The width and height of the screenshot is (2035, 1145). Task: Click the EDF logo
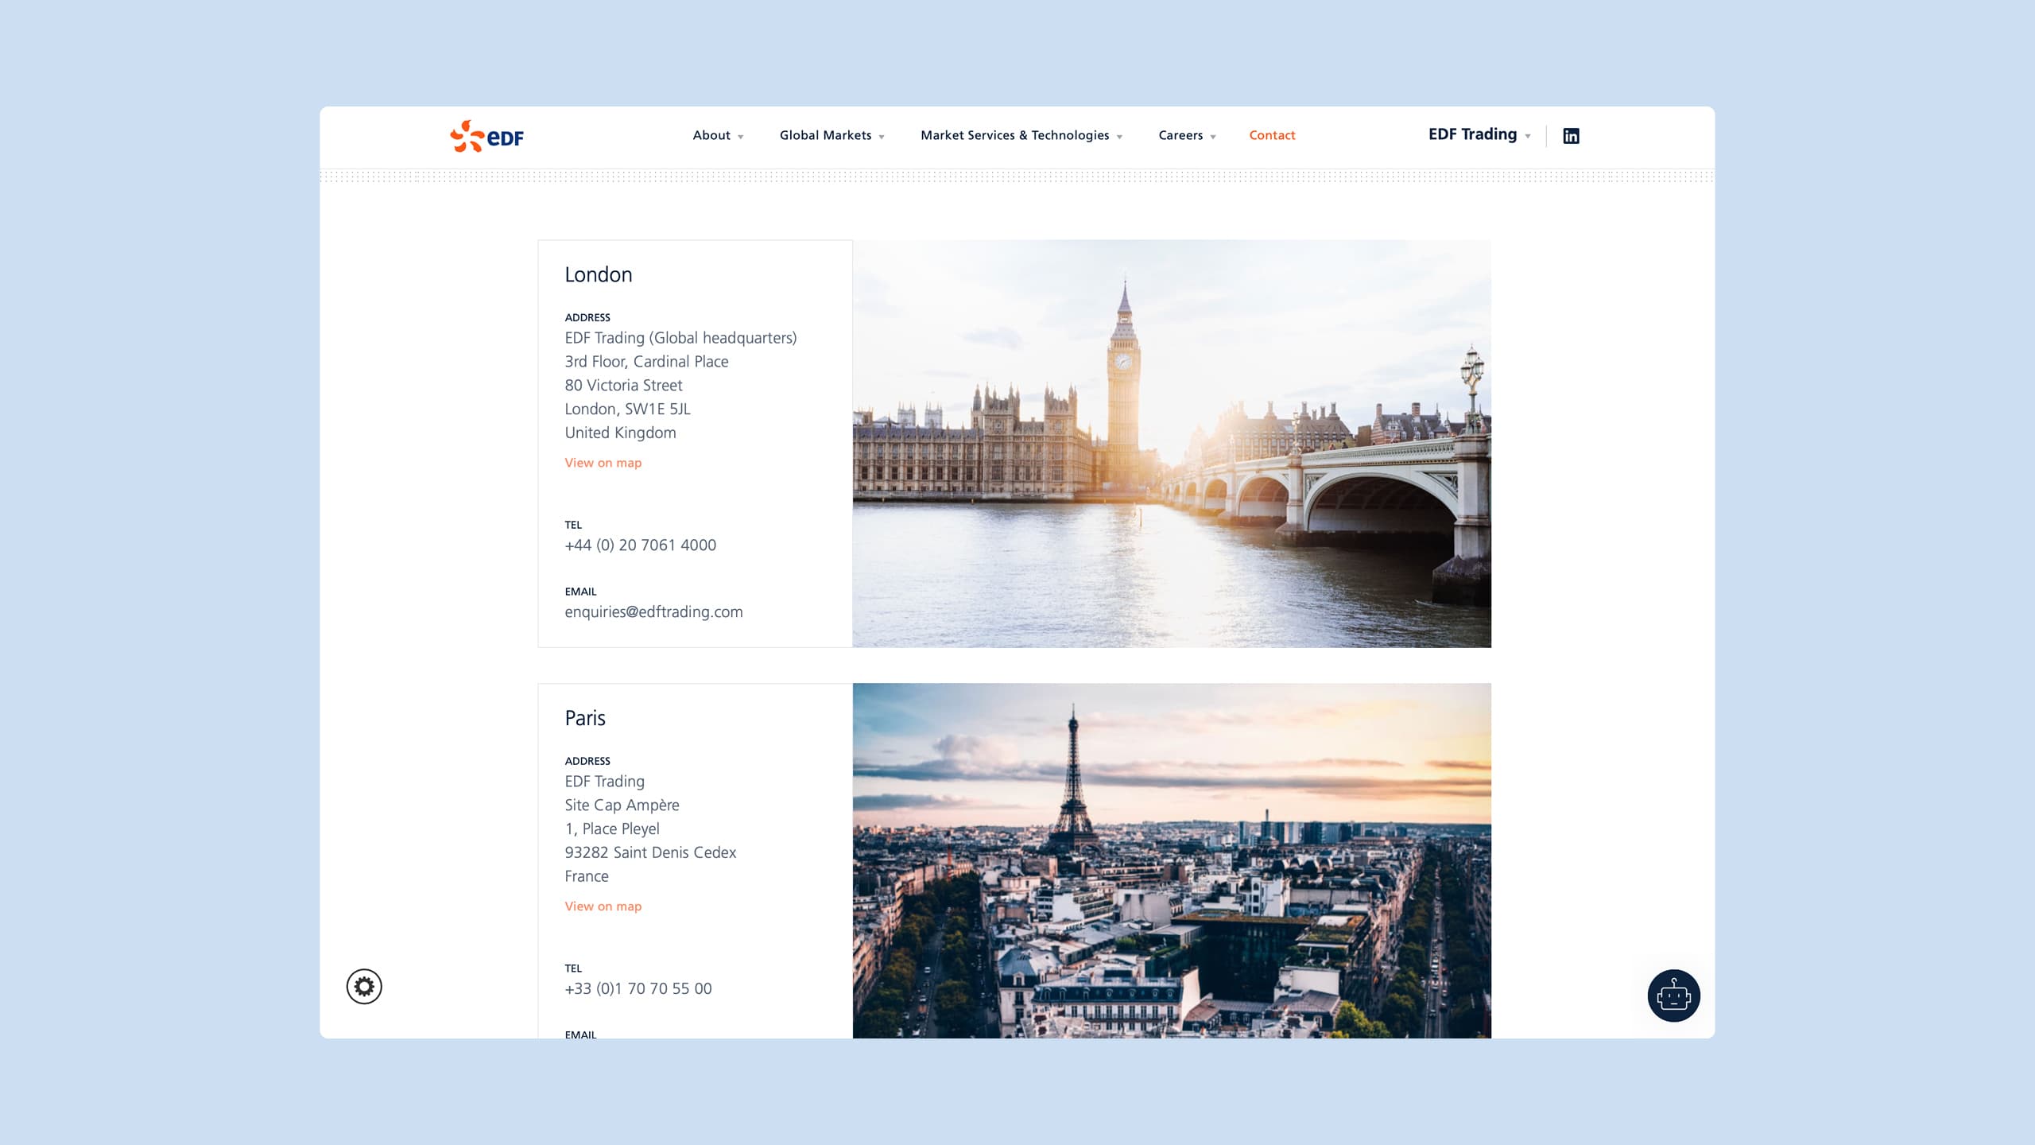pos(486,136)
